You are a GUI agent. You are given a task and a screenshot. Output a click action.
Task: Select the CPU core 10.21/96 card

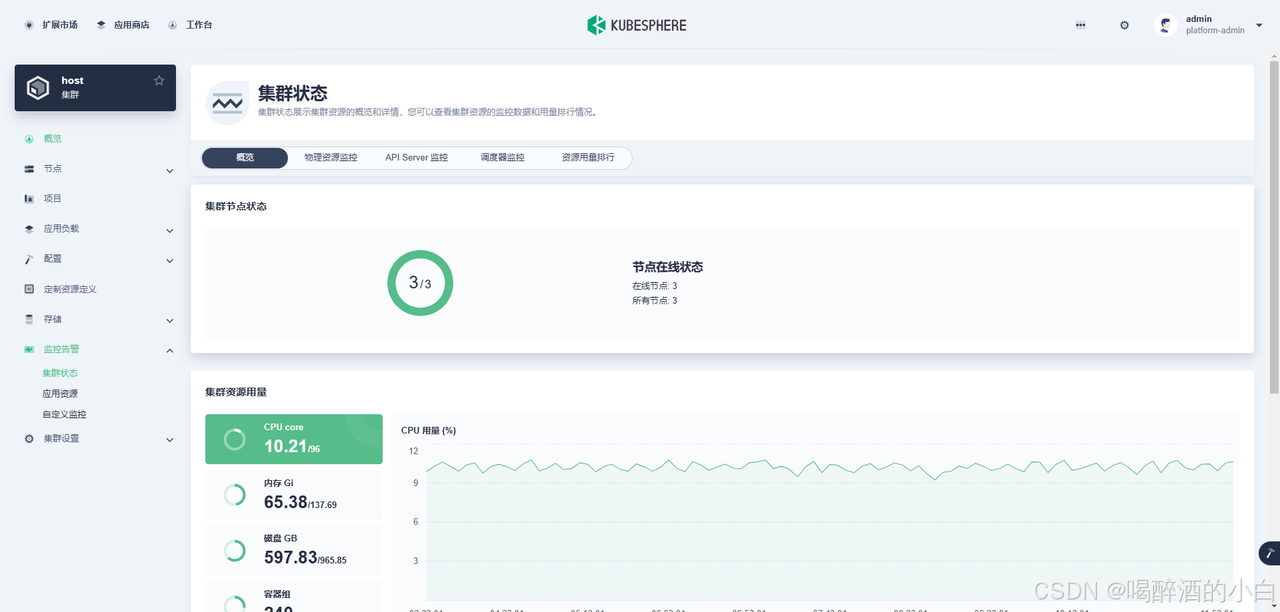coord(294,440)
